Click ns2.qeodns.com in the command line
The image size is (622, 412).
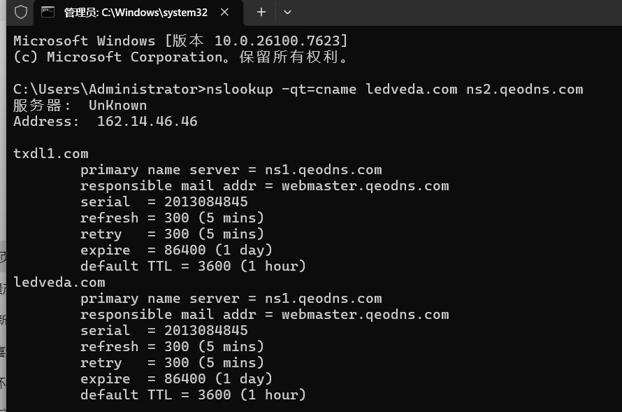point(524,90)
